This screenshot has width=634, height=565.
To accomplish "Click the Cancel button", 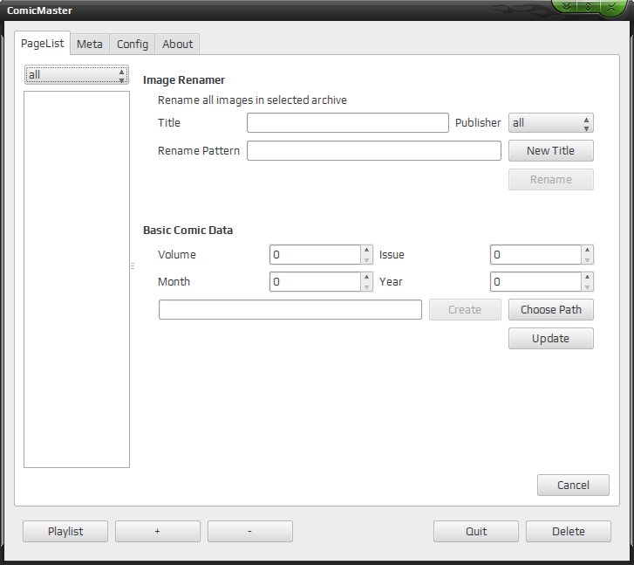I will click(573, 486).
